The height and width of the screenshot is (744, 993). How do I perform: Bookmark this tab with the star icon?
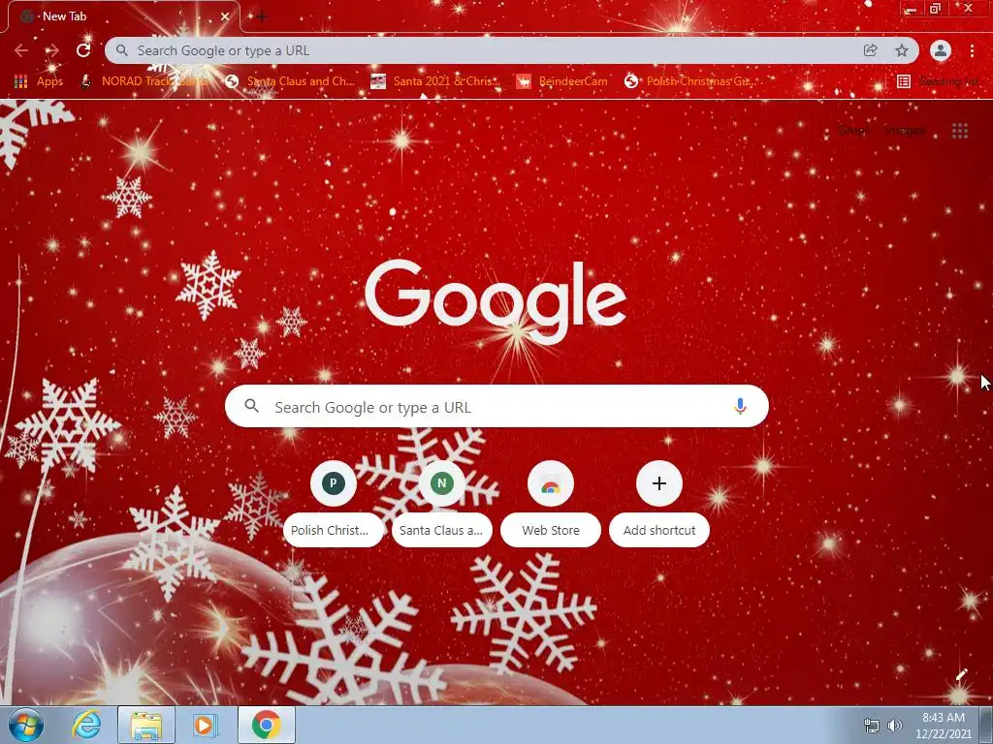(902, 50)
